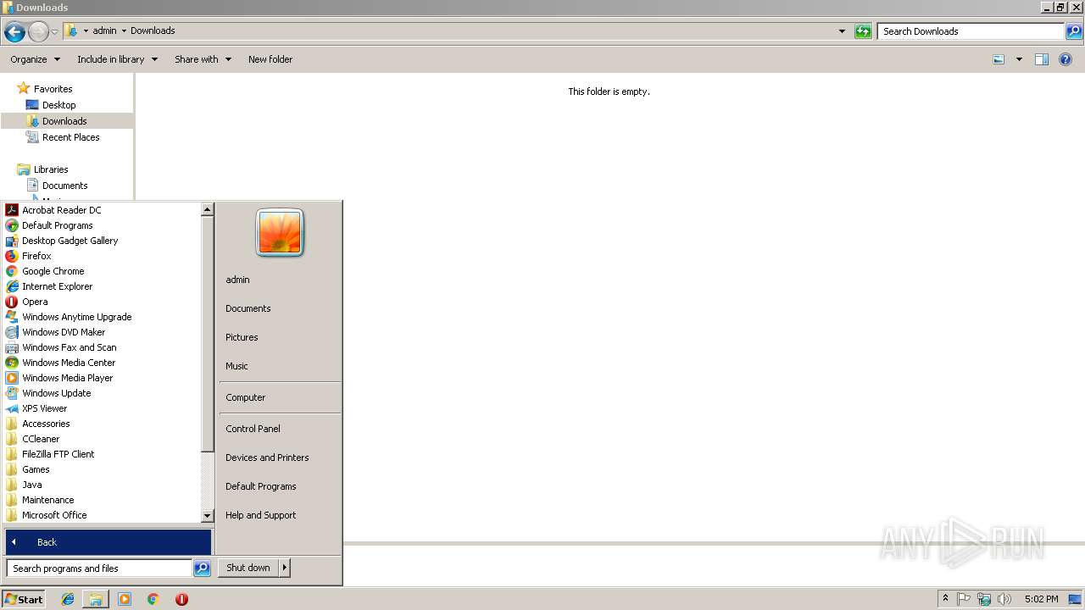This screenshot has height=610, width=1085.
Task: Click Chrome icon on the taskbar
Action: coord(153,599)
